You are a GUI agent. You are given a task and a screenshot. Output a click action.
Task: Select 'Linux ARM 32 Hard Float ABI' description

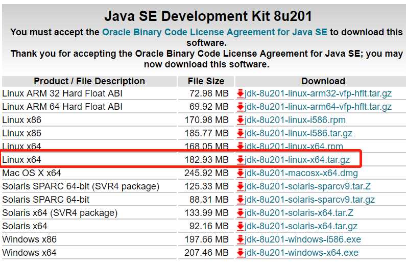(x=62, y=93)
